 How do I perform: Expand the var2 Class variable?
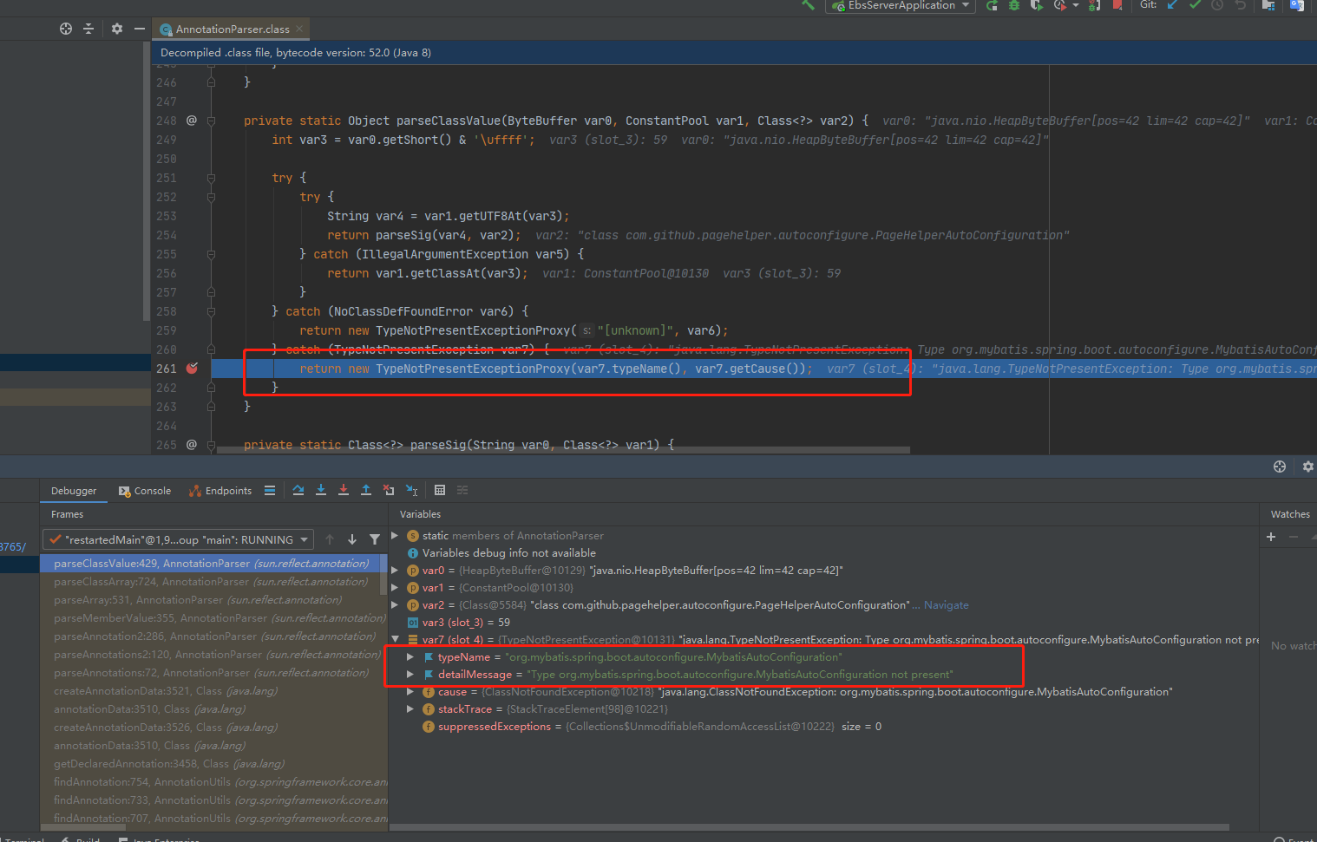click(x=395, y=605)
